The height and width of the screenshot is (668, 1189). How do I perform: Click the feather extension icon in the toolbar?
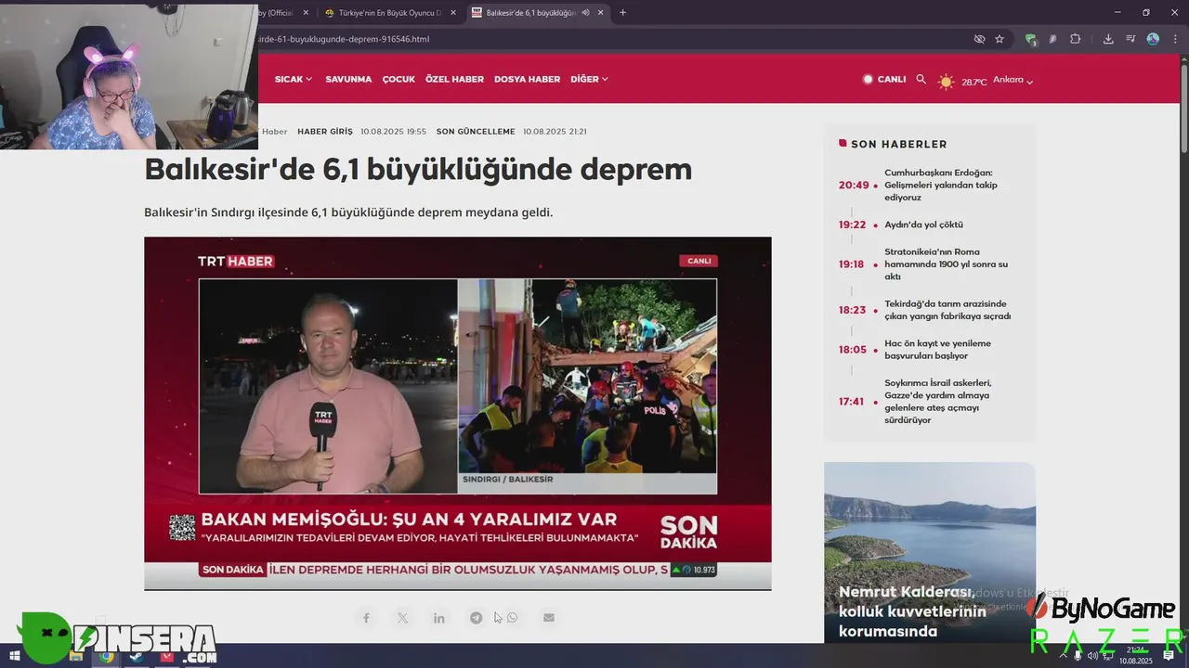coord(1053,39)
